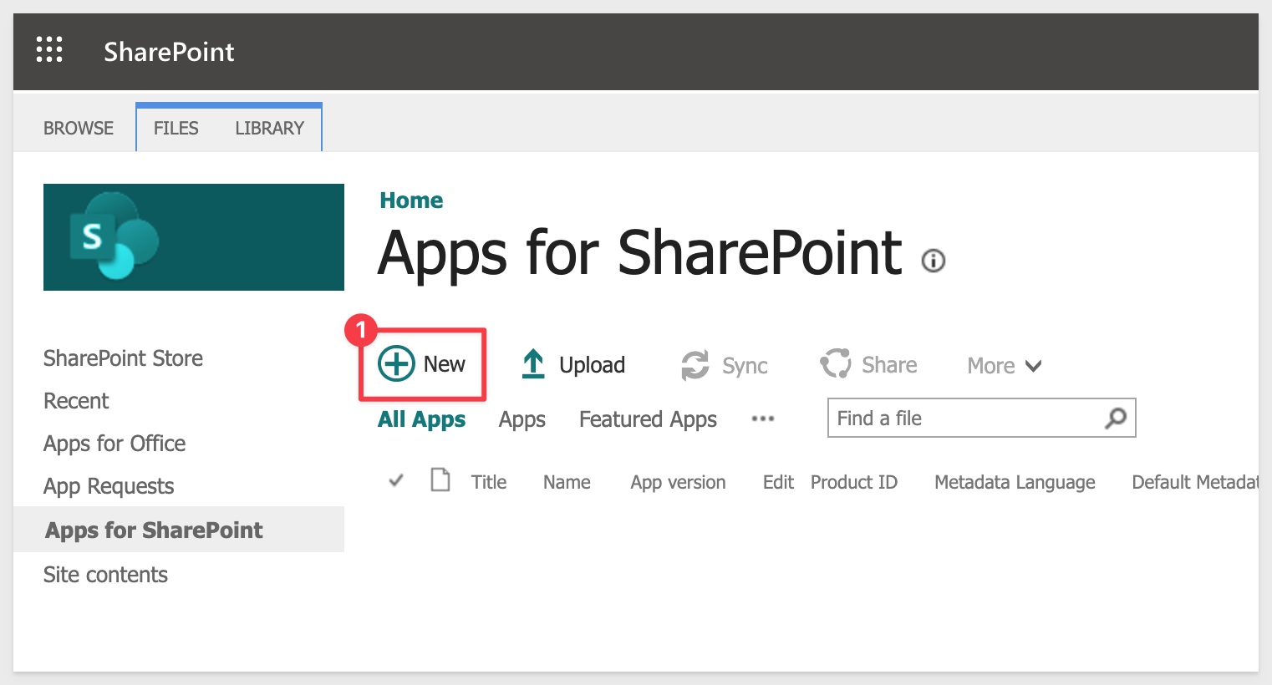Sort by the Product ID column

pyautogui.click(x=854, y=482)
